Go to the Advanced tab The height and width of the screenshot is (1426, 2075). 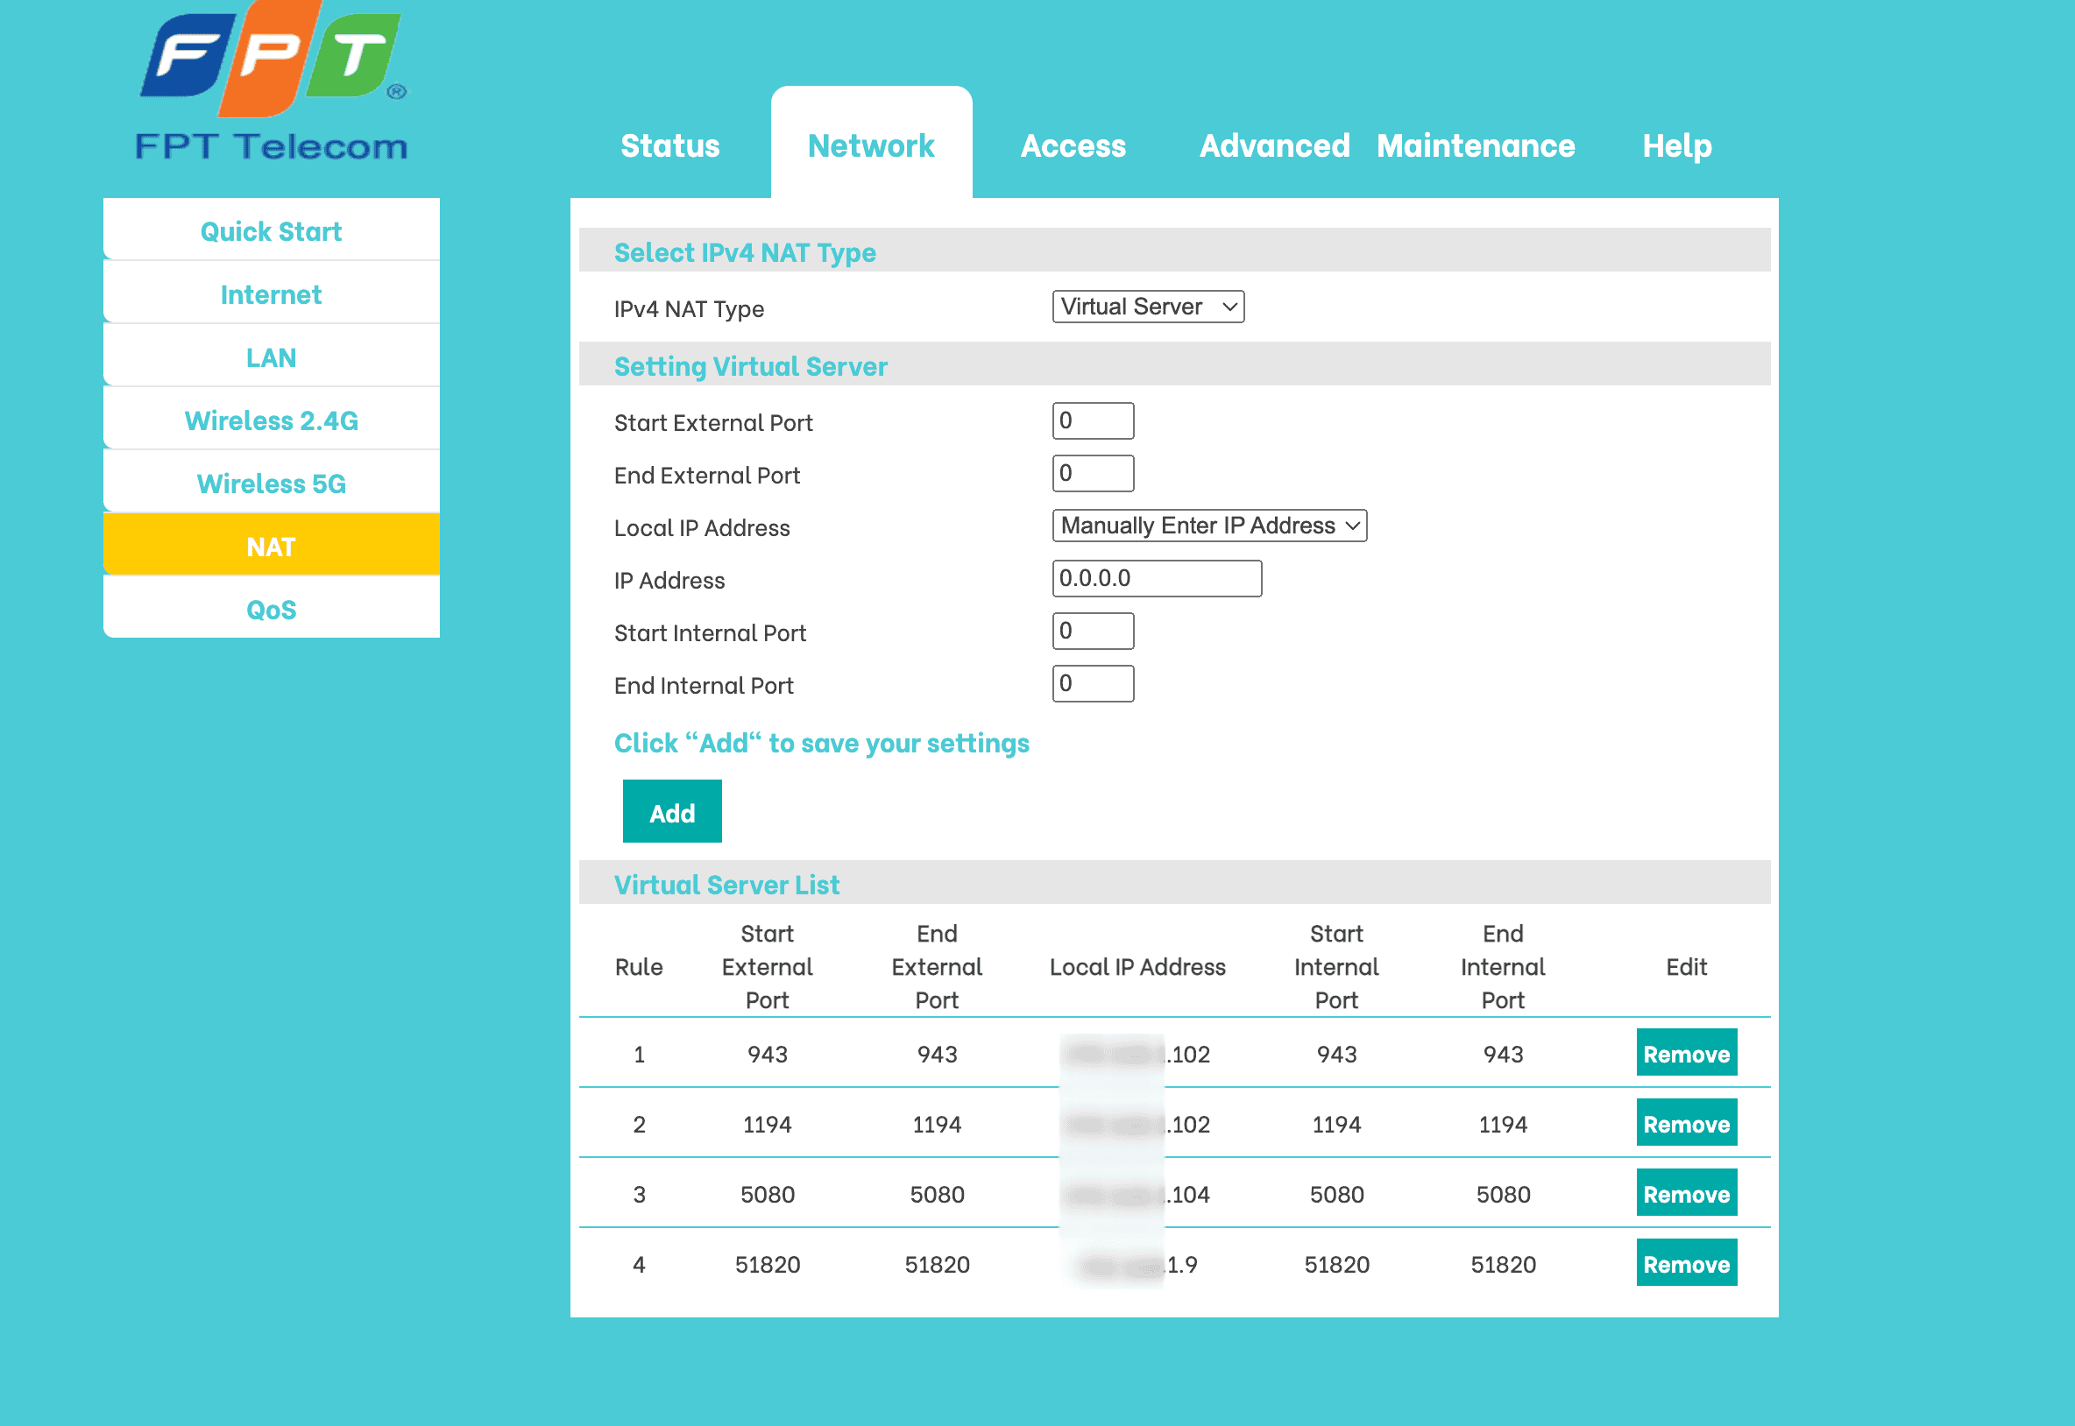(x=1274, y=145)
